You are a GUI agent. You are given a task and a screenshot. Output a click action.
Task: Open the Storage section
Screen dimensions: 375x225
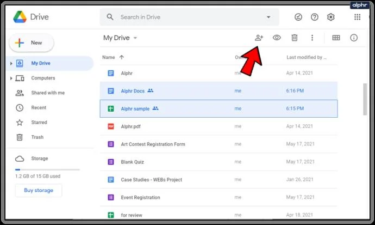point(40,159)
